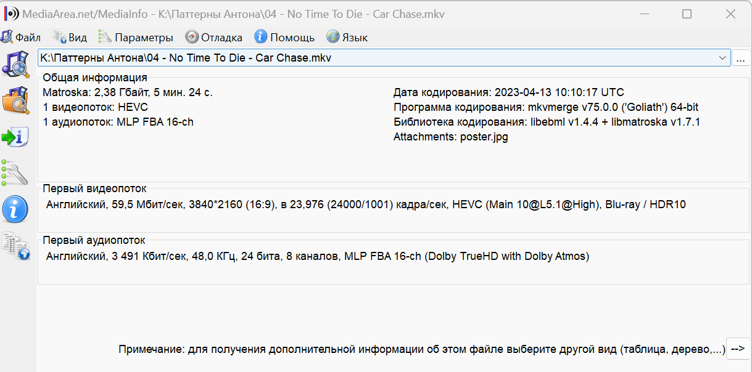
Task: Open the Вид menu
Action: coord(70,38)
